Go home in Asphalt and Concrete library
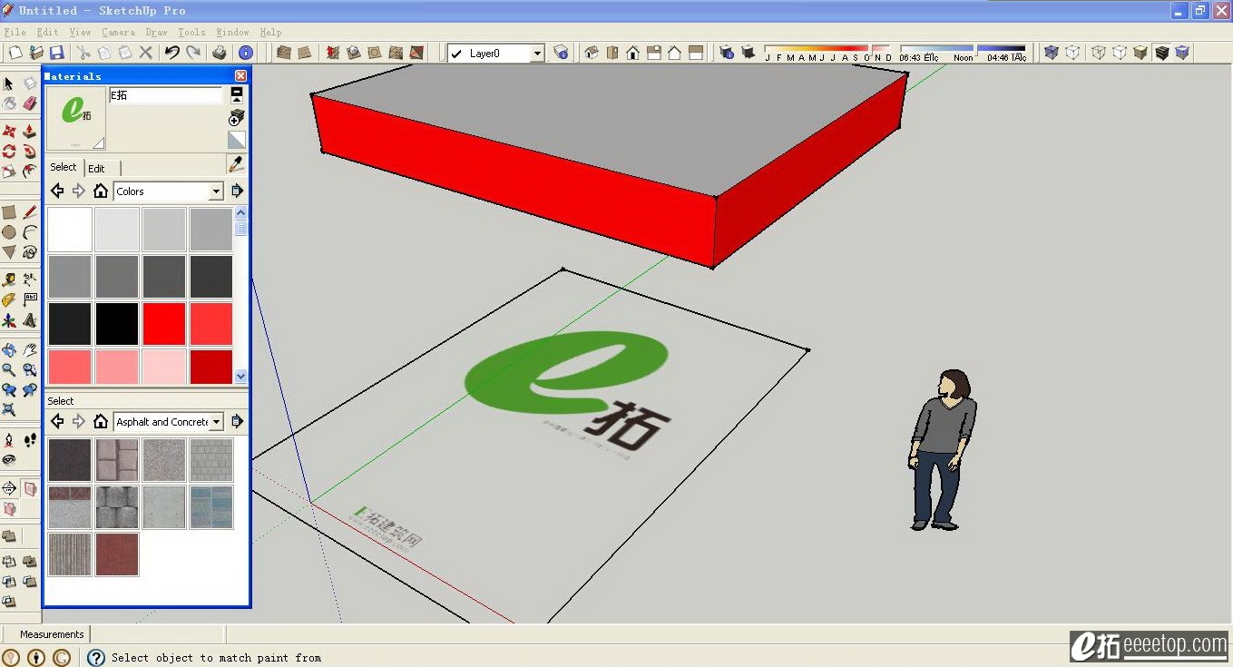This screenshot has width=1233, height=667. [x=101, y=422]
